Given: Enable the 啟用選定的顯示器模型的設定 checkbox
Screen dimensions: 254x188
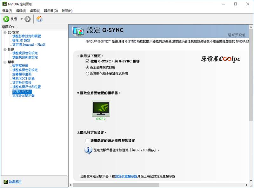Looking at the screenshot, I should 88,140.
